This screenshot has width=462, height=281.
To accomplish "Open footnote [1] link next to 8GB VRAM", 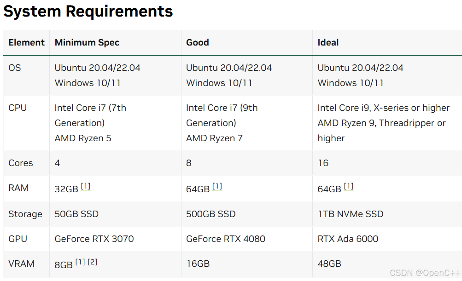I will 80,263.
